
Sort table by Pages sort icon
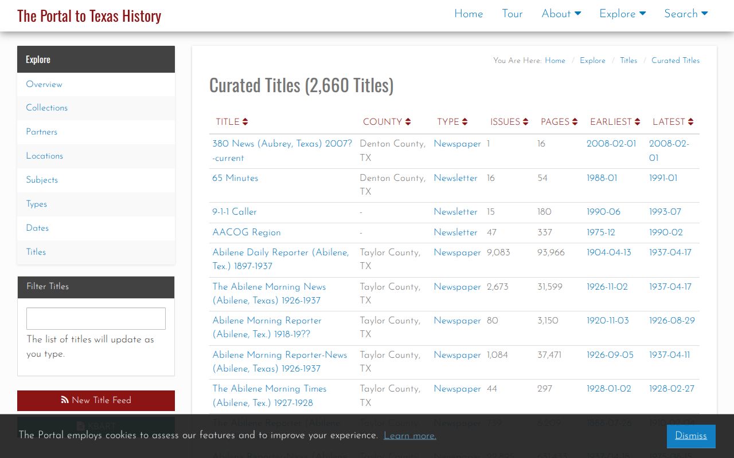click(575, 122)
